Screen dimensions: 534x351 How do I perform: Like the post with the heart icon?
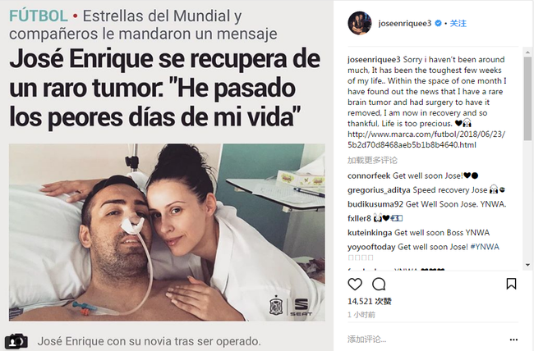tap(355, 284)
